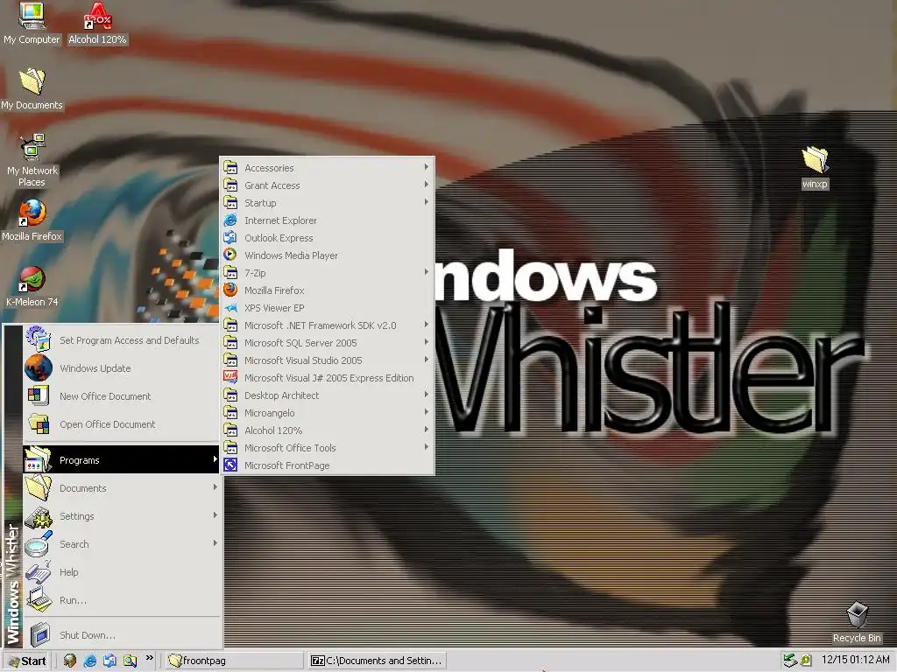
Task: Select the winxp folder on desktop
Action: coord(815,167)
